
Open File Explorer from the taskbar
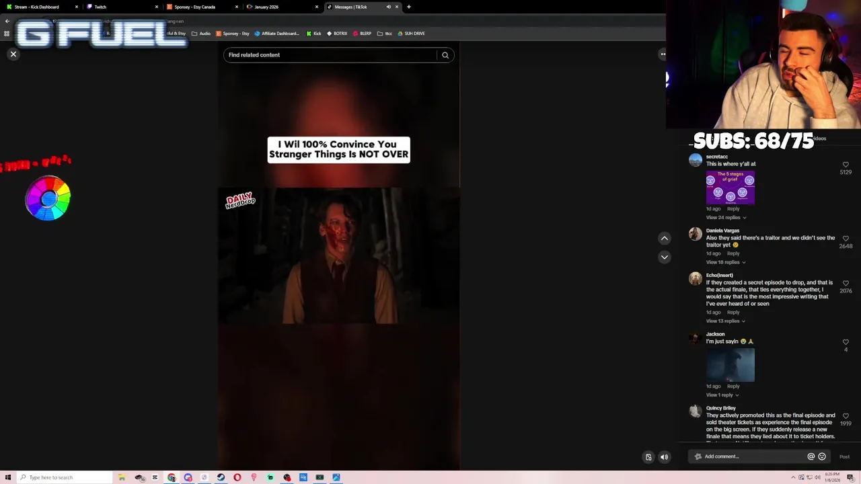[x=122, y=477]
